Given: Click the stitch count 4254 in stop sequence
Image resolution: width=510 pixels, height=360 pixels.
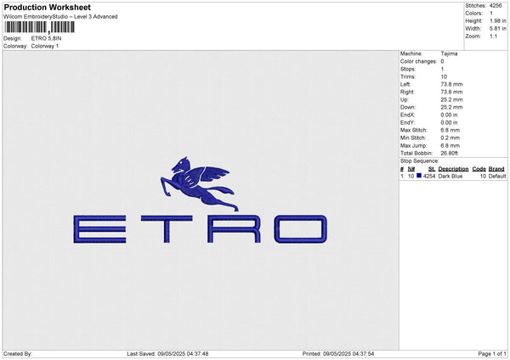Looking at the screenshot, I should [429, 176].
